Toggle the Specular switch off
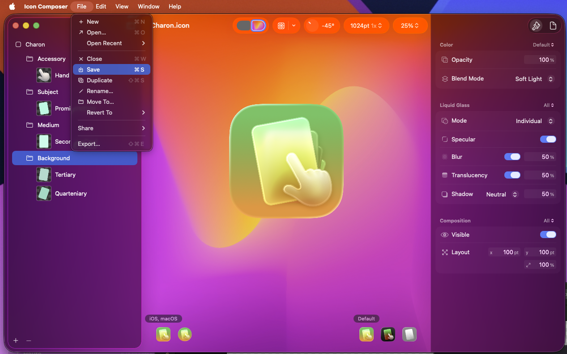Screen dimensions: 567x354 (548, 139)
